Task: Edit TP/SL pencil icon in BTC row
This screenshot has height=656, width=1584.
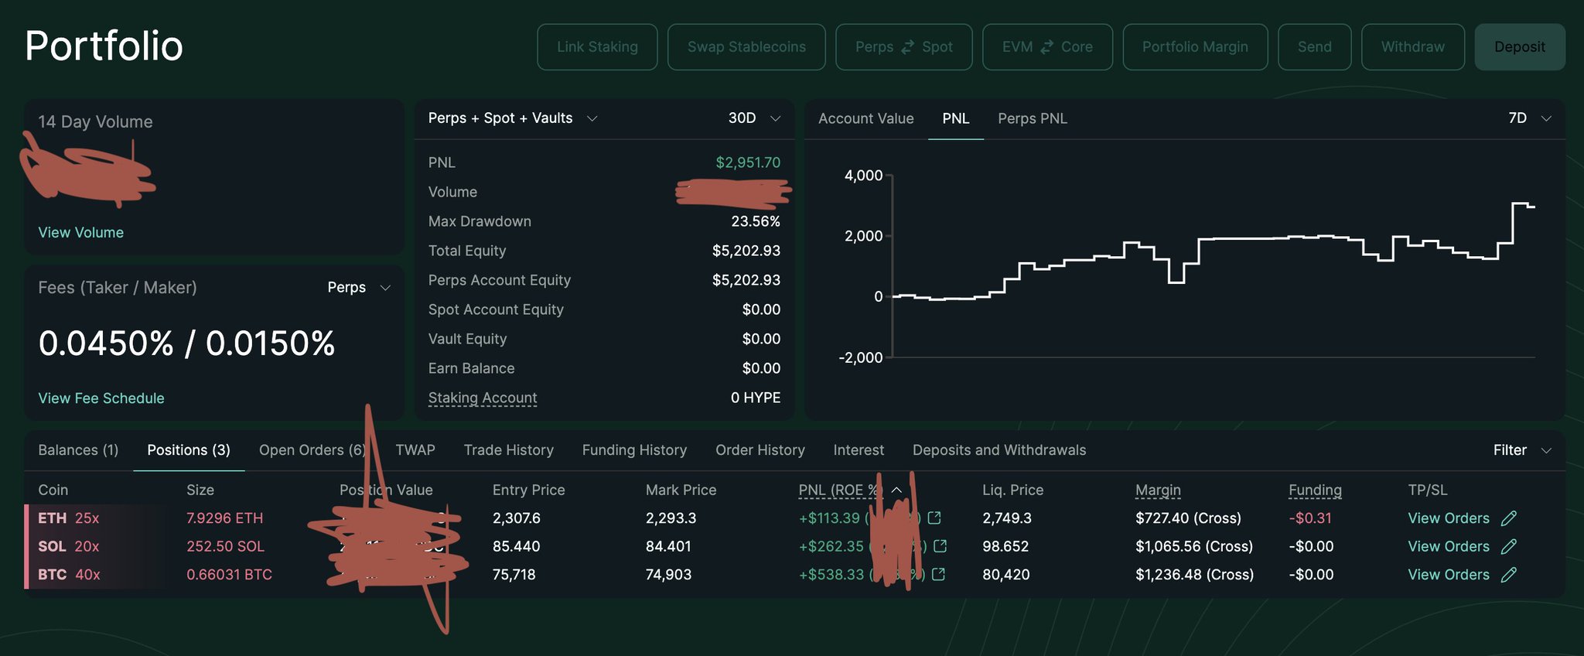Action: (x=1509, y=575)
